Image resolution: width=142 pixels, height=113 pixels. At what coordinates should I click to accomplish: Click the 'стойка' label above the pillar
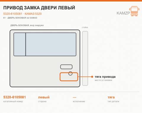85,27
